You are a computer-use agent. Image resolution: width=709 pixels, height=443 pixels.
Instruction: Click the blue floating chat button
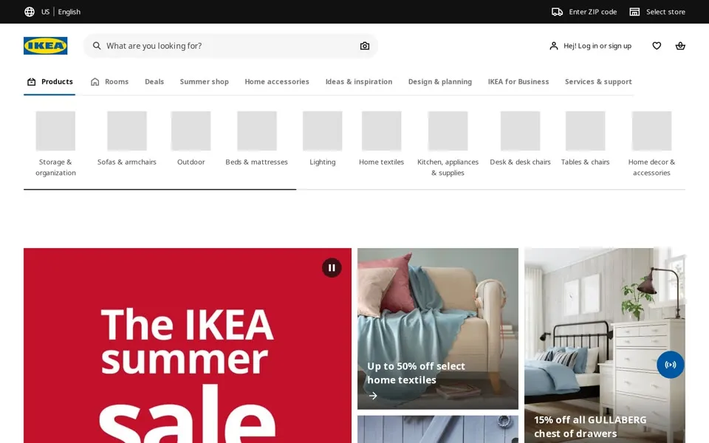[x=670, y=364]
